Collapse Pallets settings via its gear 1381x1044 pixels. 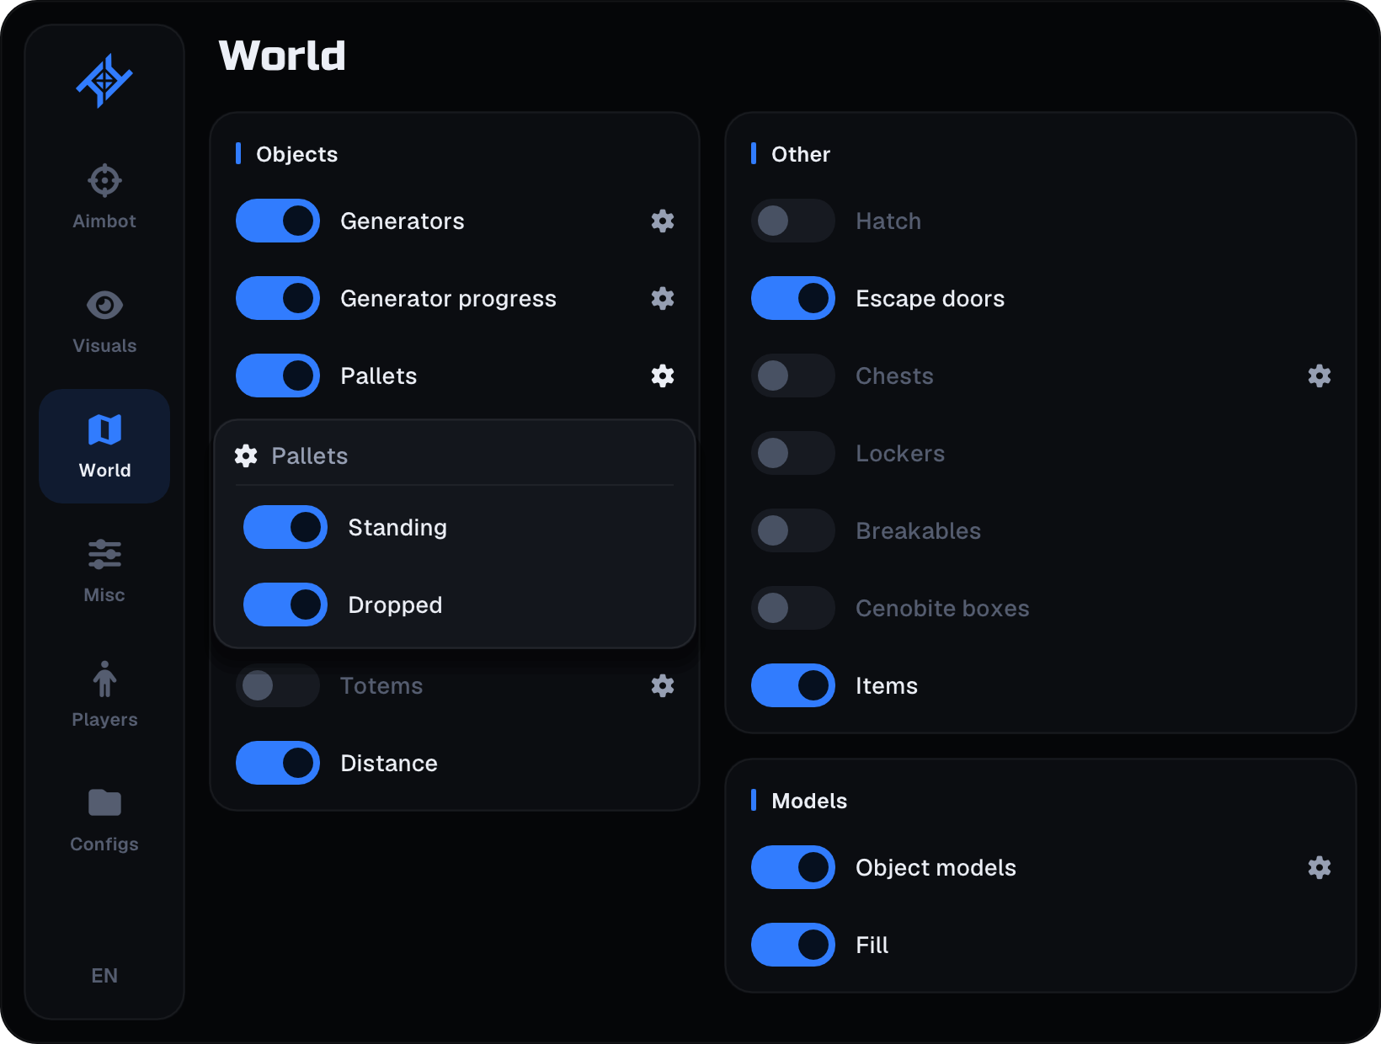[x=663, y=376]
